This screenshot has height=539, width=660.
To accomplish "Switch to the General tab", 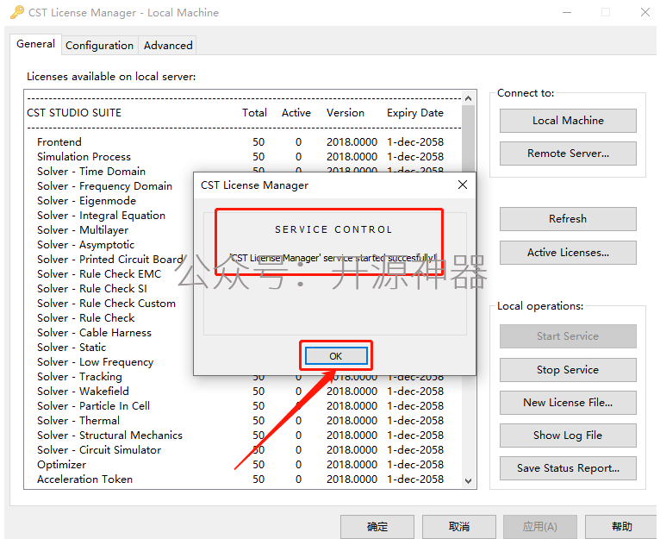I will [x=36, y=44].
